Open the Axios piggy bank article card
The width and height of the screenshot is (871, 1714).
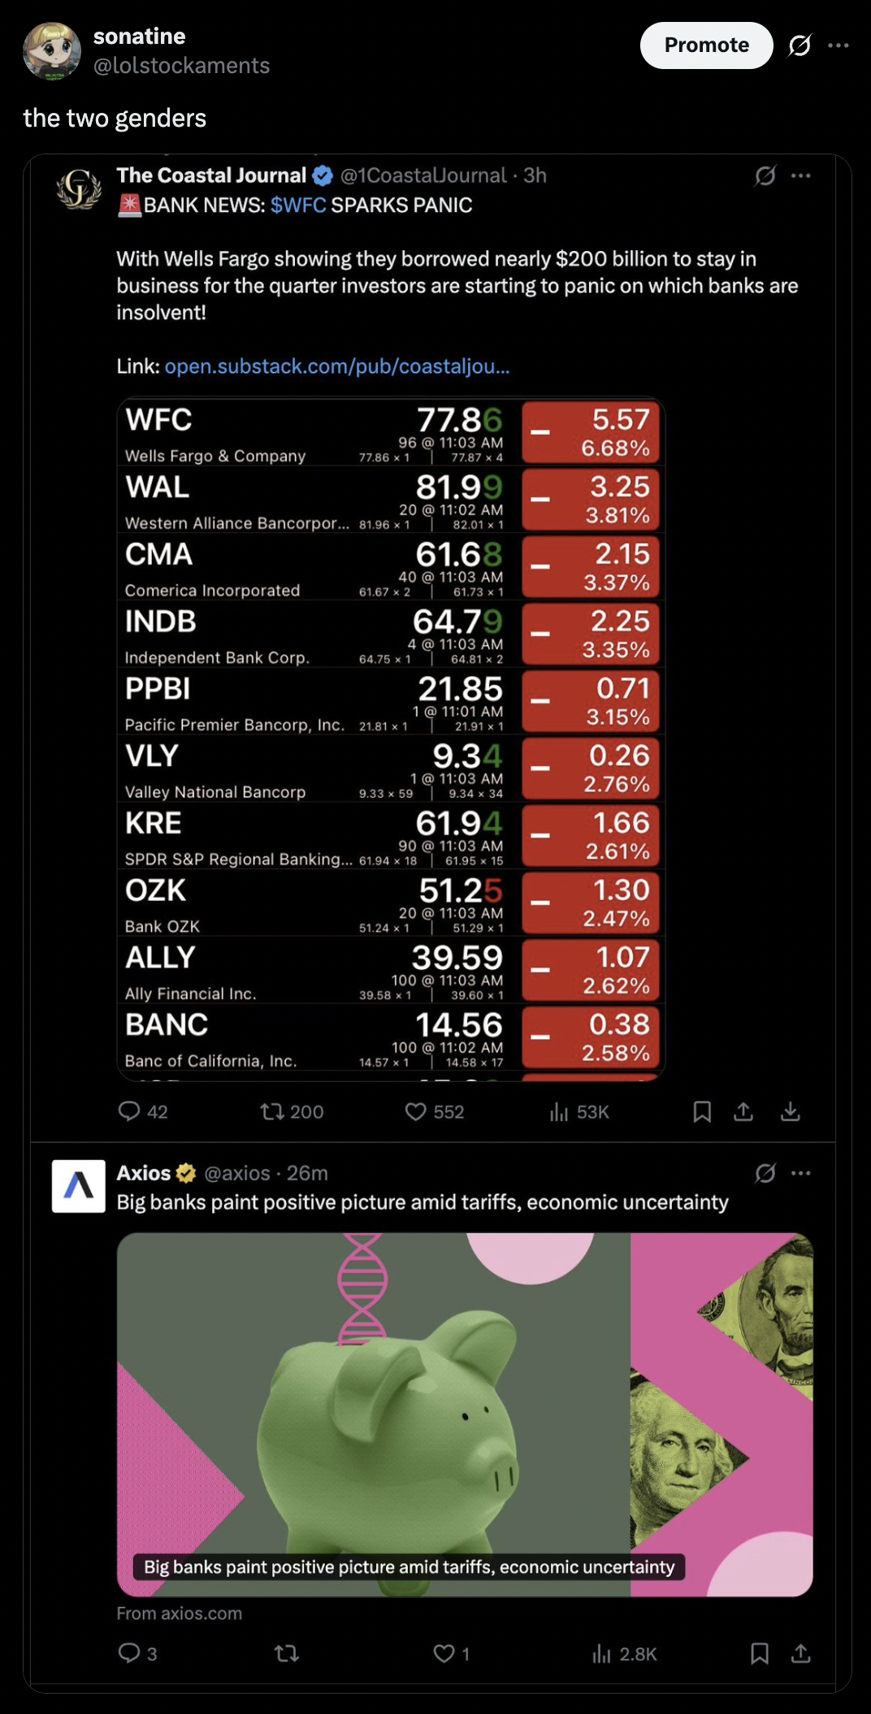coord(465,1414)
